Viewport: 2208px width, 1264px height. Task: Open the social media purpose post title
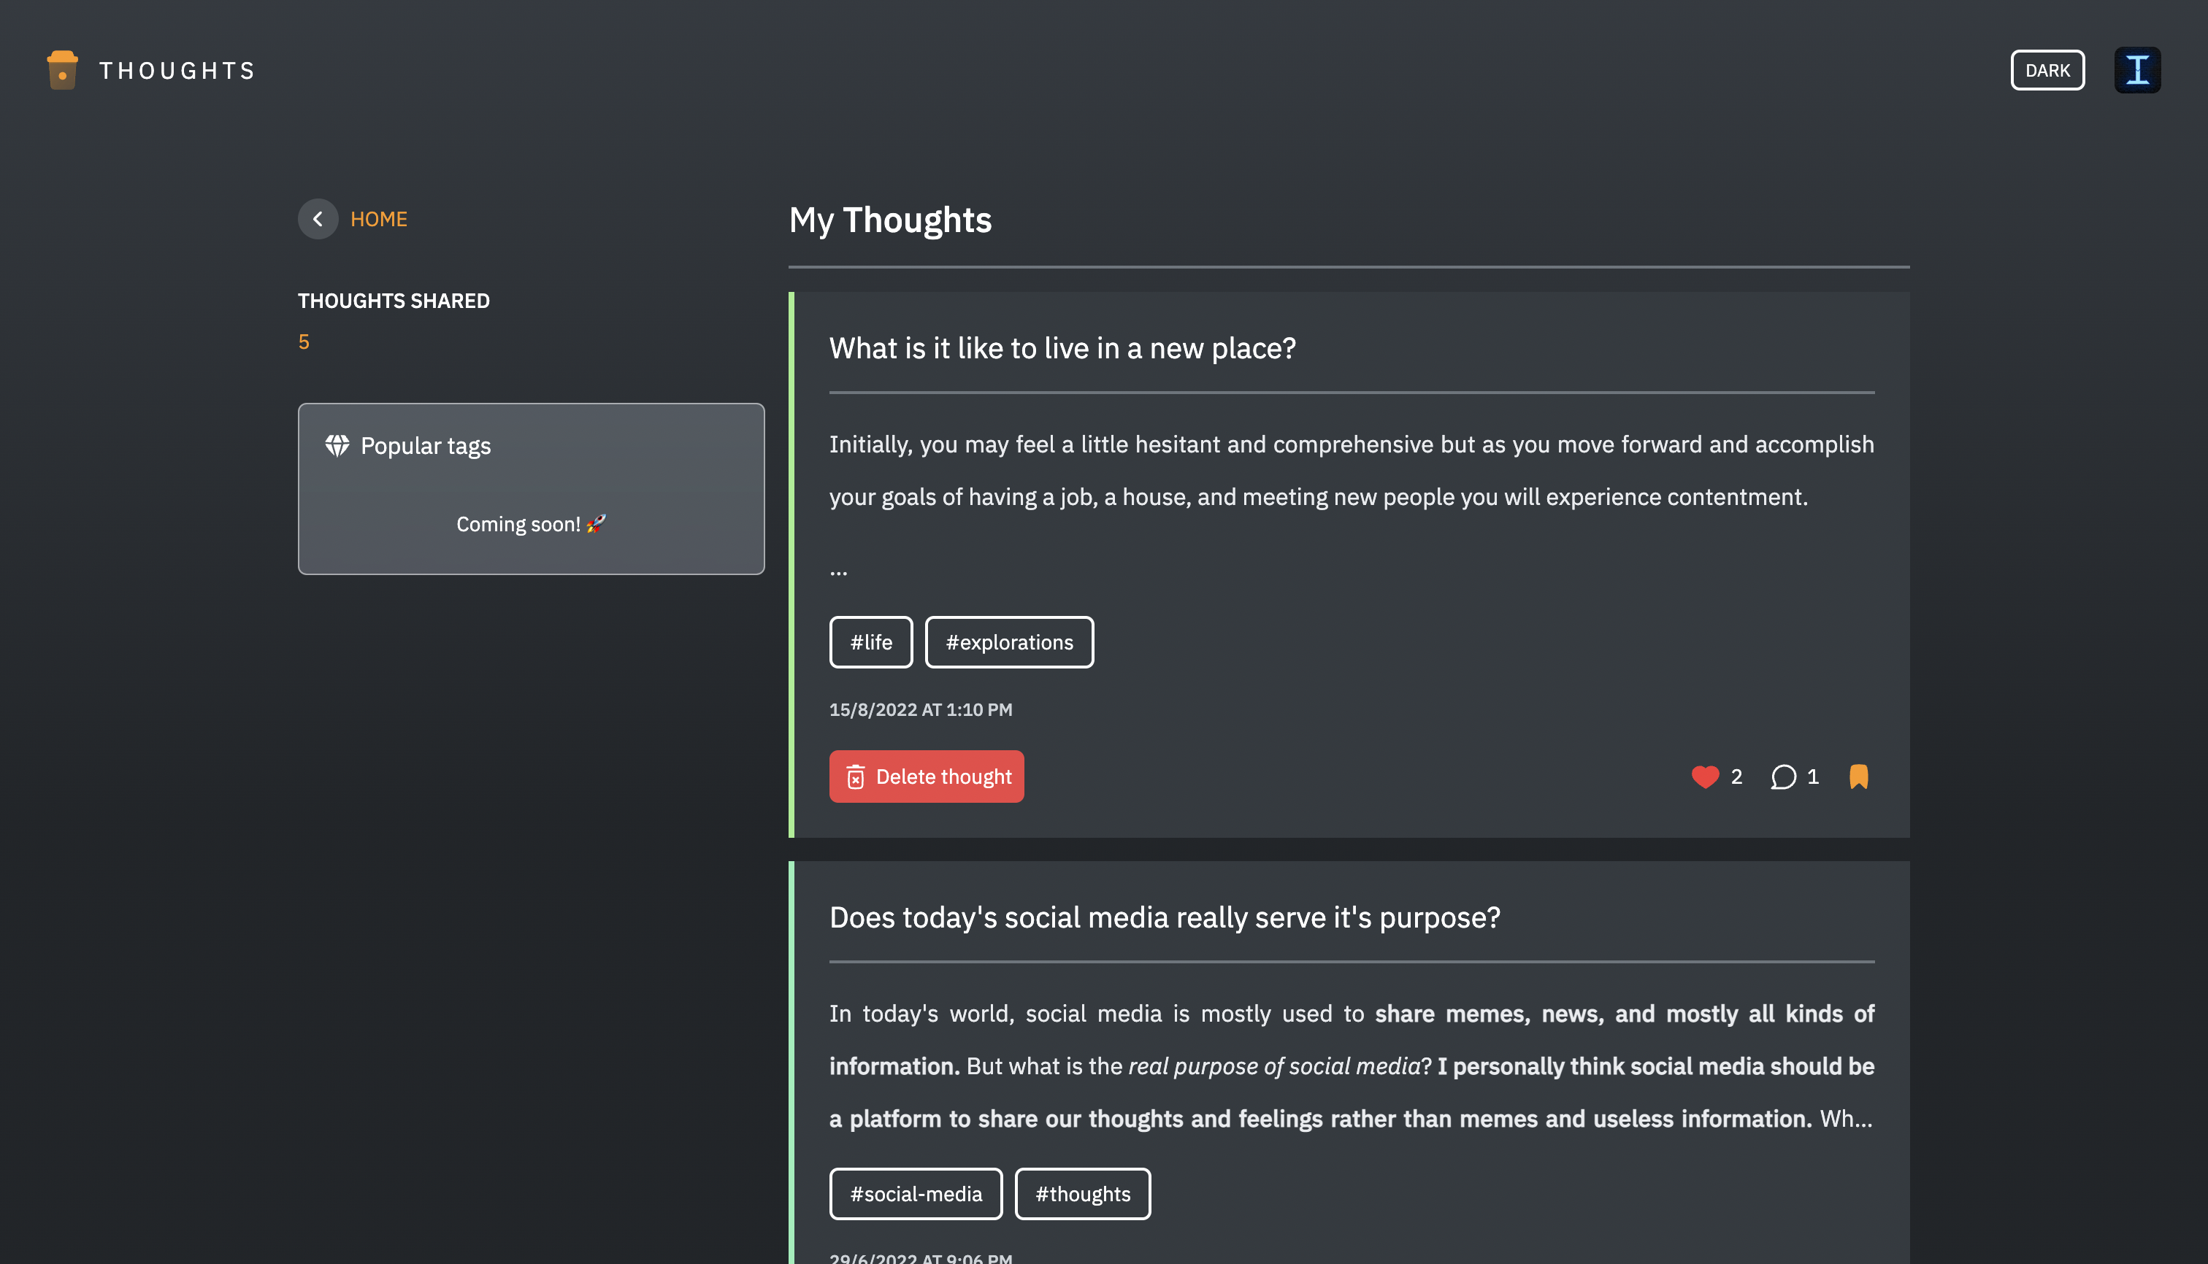1165,917
